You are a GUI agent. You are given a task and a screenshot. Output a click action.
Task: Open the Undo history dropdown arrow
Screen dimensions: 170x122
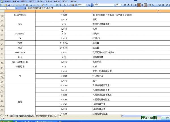[49, 5]
